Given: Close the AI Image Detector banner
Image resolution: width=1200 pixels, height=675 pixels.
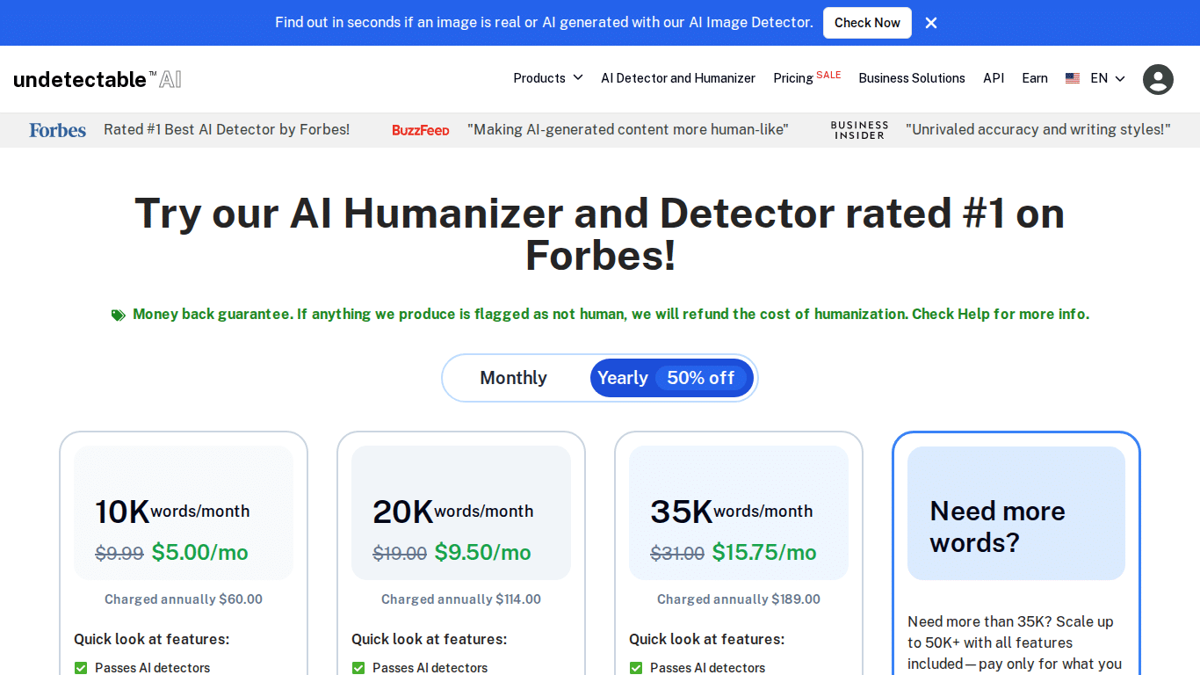Looking at the screenshot, I should click(931, 23).
